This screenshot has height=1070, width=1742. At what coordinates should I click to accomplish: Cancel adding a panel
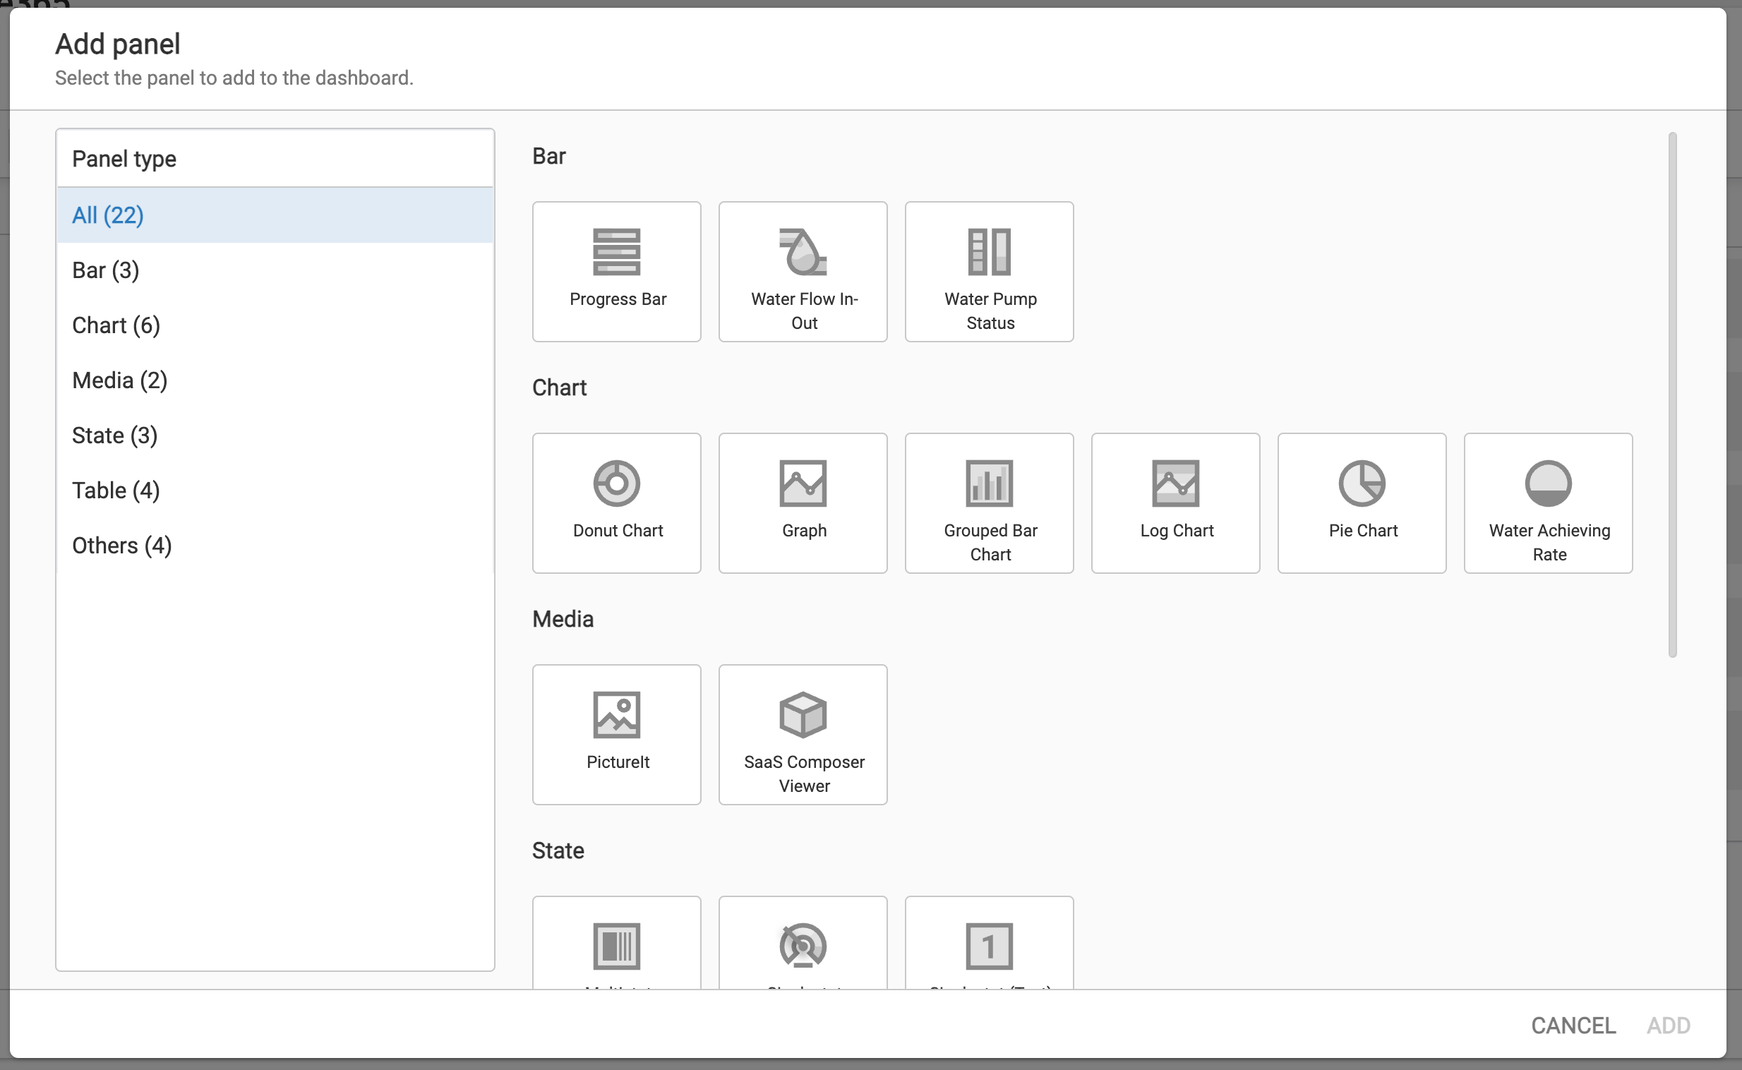click(x=1573, y=1025)
